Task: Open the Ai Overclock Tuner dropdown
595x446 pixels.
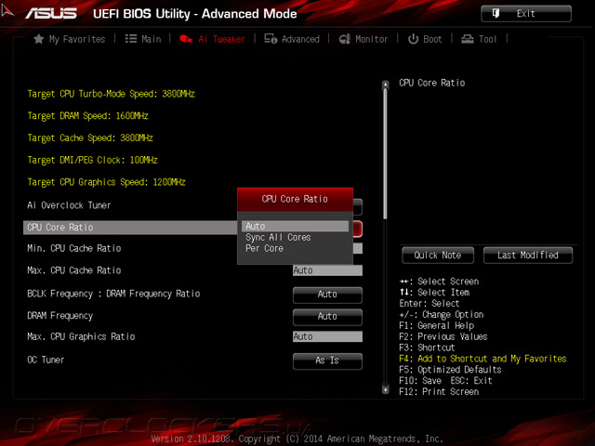Action: point(357,206)
